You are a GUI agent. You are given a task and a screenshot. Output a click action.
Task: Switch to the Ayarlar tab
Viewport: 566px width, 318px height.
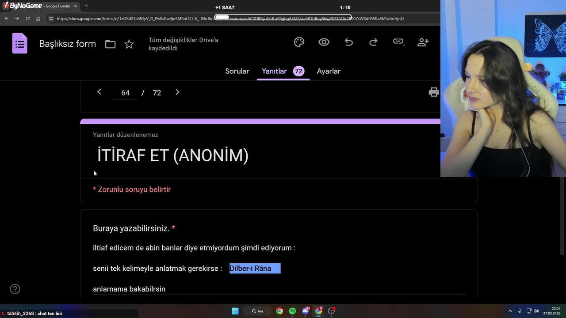pyautogui.click(x=329, y=71)
